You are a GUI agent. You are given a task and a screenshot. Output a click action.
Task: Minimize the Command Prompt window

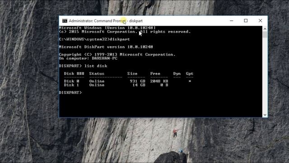coord(232,21)
